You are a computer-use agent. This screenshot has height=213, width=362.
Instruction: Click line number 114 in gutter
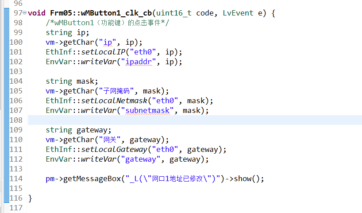(16, 179)
